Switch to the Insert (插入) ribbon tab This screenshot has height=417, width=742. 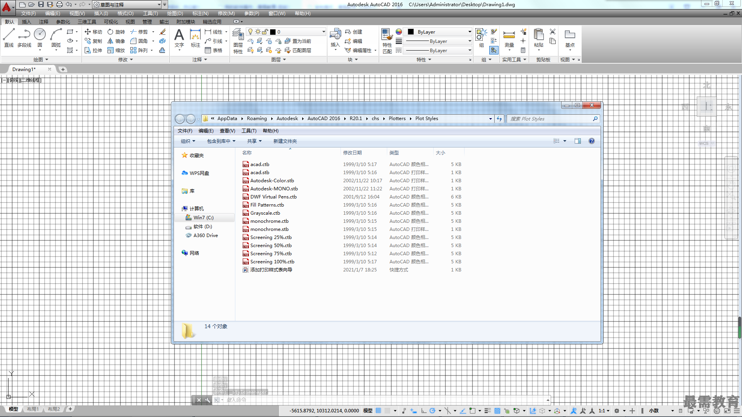(x=26, y=22)
